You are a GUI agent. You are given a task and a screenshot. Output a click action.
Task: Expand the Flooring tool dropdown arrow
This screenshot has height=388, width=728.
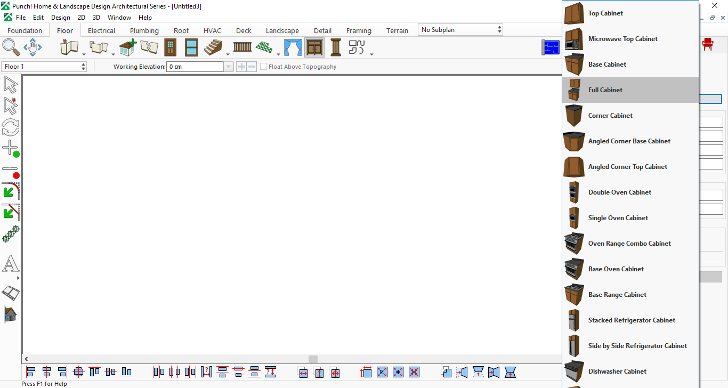(278, 54)
